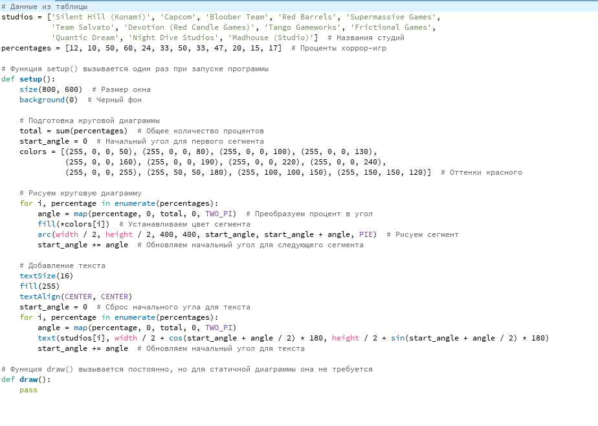Click the comment '# Проценты хоррор-игр'

click(338, 48)
